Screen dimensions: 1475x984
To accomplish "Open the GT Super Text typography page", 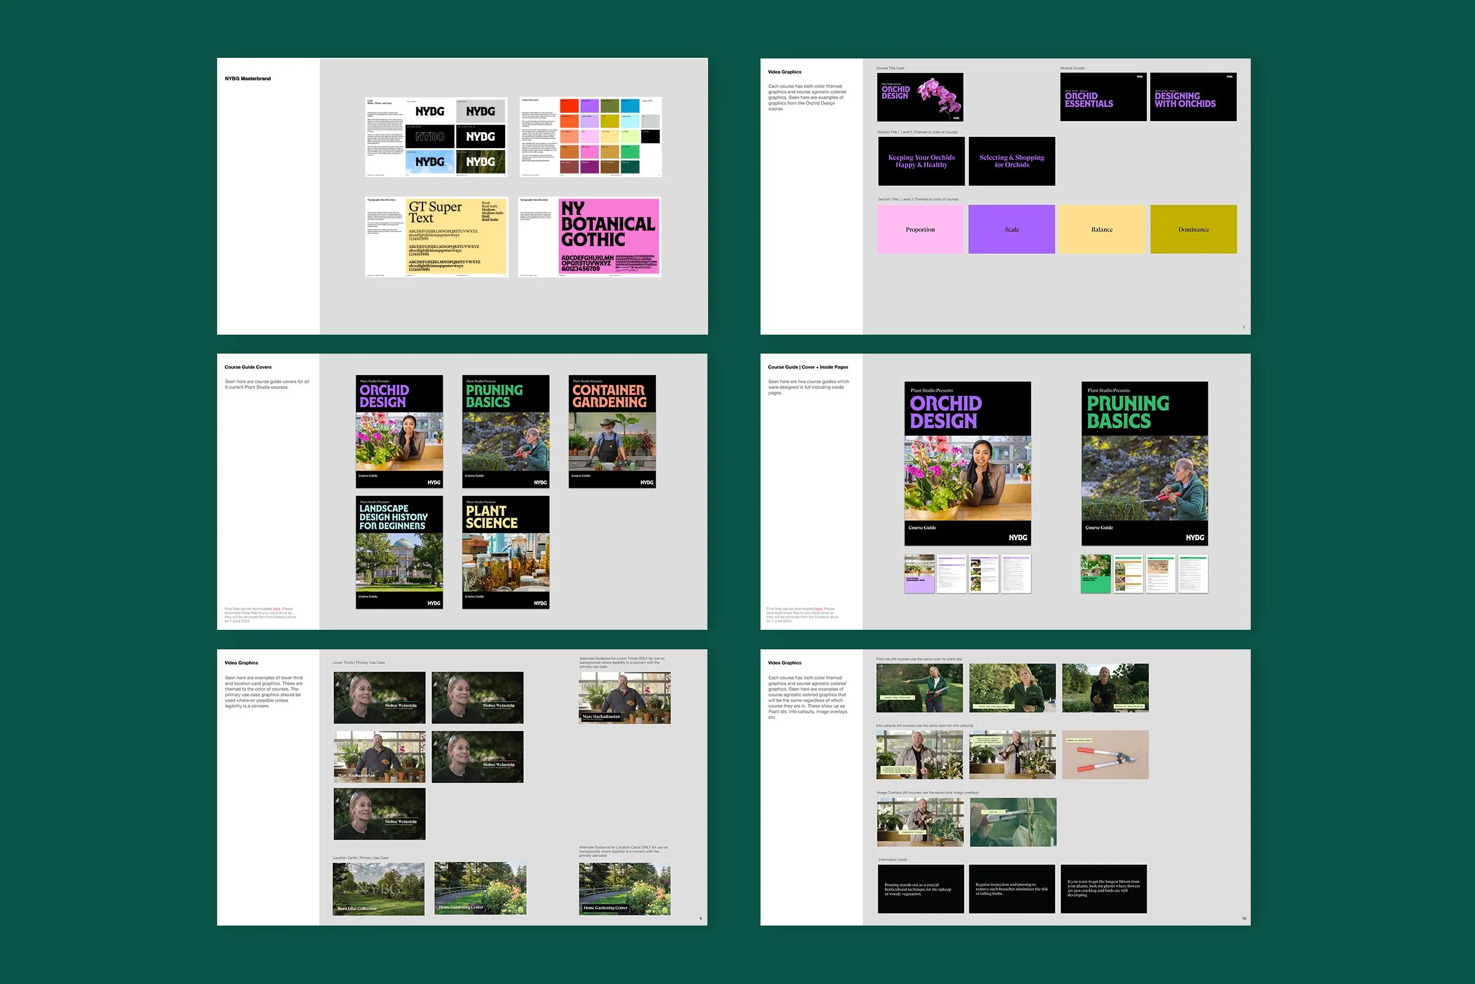I will tap(437, 237).
